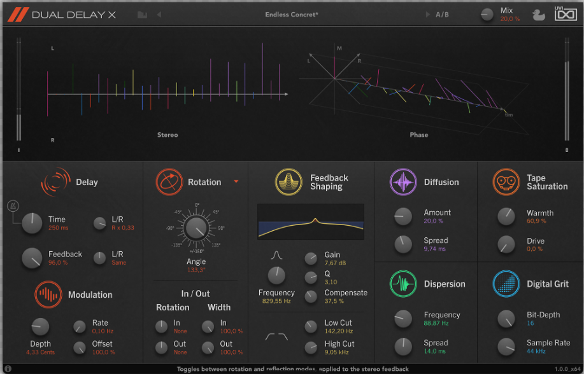Click the Phase 3D visualization
This screenshot has width=584, height=374.
413,89
